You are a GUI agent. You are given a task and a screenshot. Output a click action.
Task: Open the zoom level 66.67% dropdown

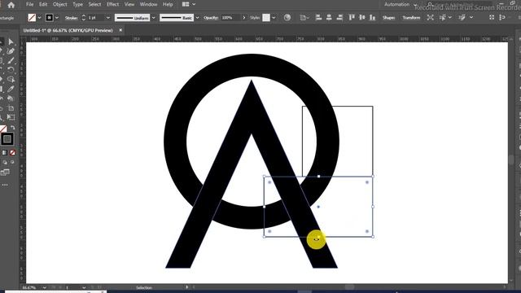pyautogui.click(x=44, y=287)
